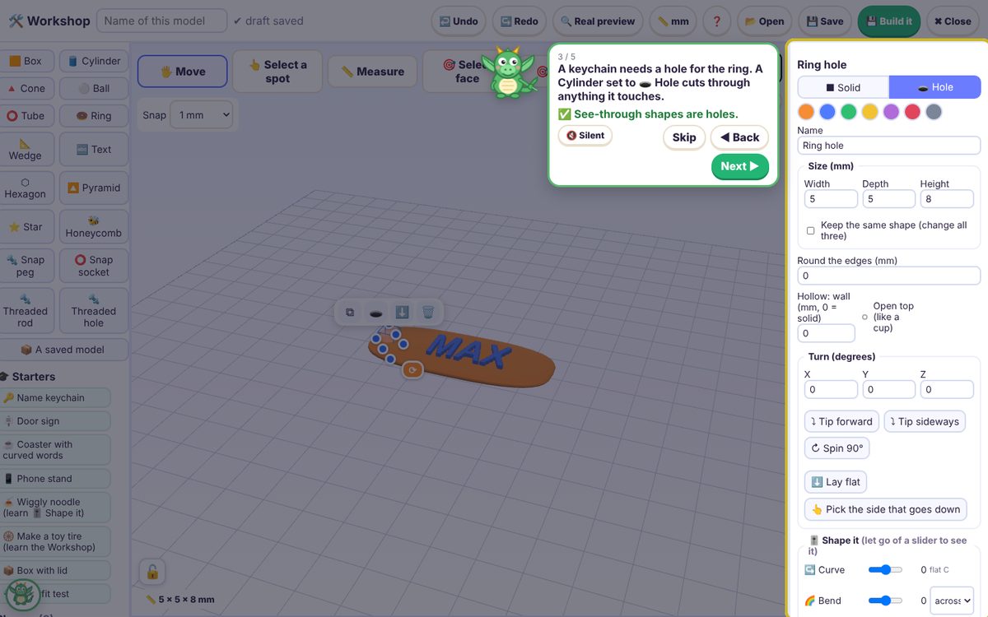This screenshot has height=617, width=988.
Task: Open the Snap 1 mm dropdown
Action: click(x=202, y=115)
